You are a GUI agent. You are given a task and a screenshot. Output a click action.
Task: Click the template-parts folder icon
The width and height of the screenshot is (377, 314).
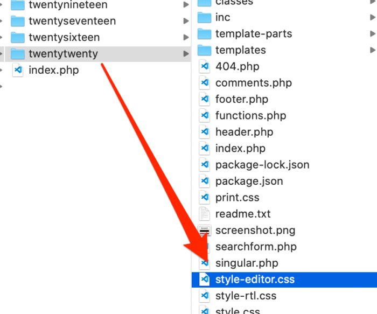coord(204,34)
